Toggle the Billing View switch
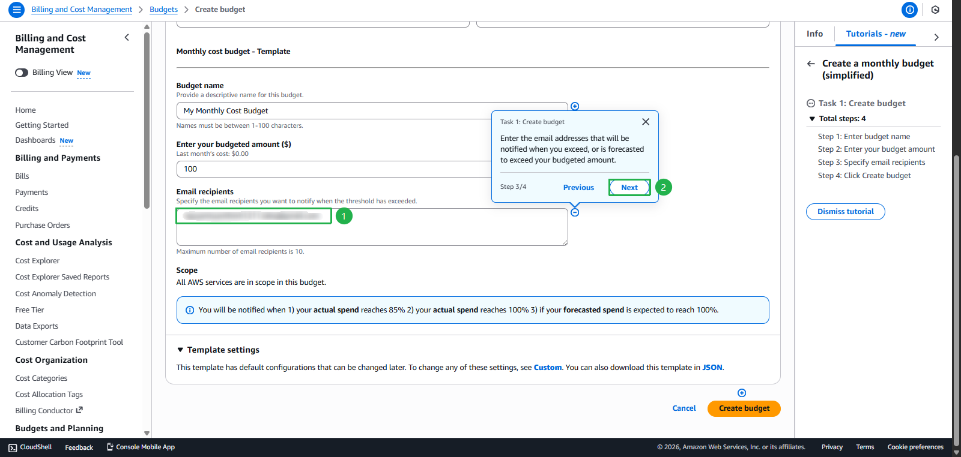 click(x=22, y=73)
